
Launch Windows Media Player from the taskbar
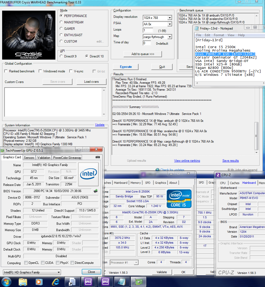[39, 282]
